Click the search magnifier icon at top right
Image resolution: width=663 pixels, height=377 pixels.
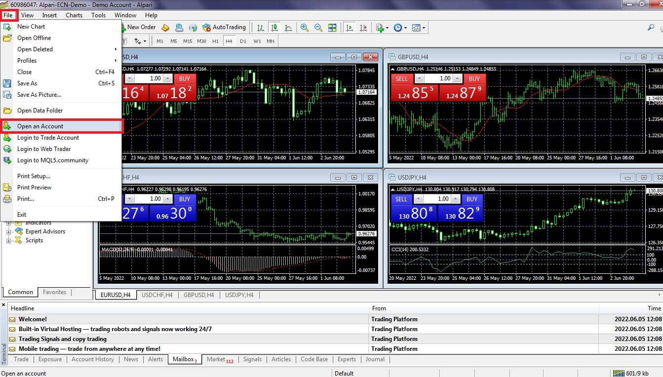(651, 28)
